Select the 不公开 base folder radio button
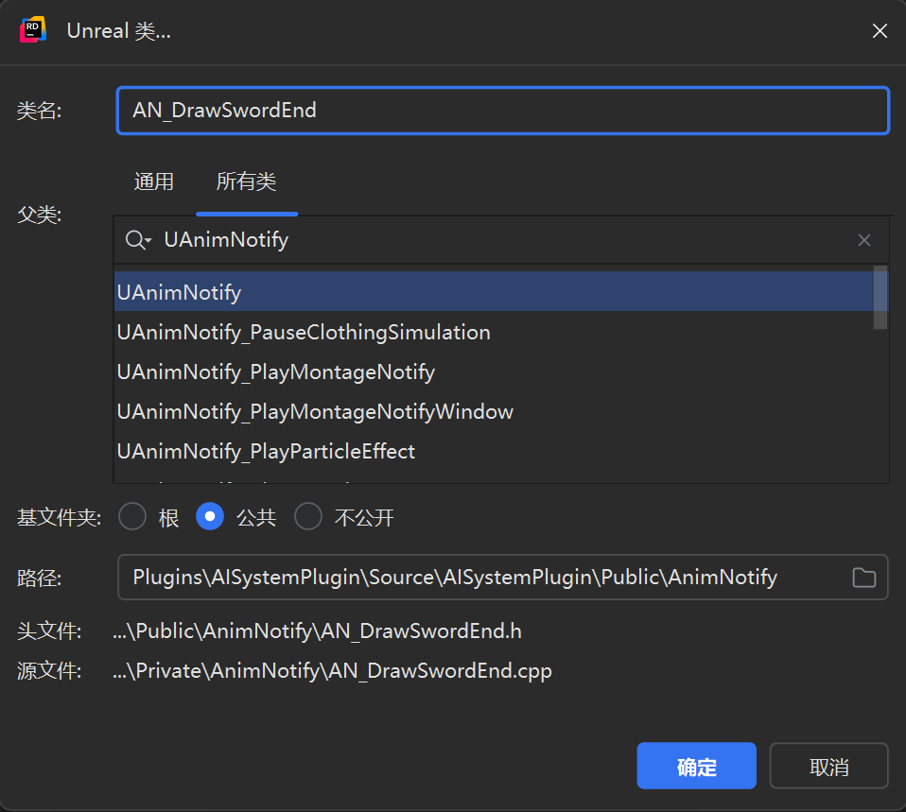 [308, 517]
